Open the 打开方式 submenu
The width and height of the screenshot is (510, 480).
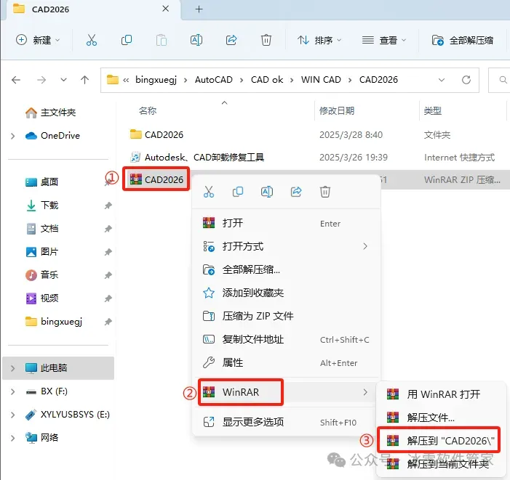286,246
